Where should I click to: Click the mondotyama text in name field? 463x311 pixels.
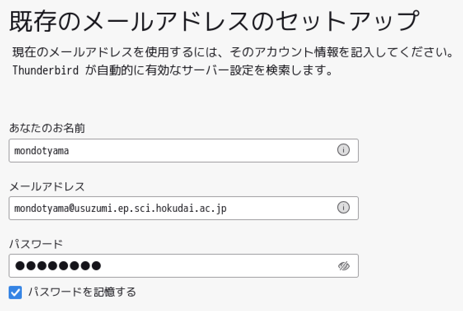tap(41, 151)
